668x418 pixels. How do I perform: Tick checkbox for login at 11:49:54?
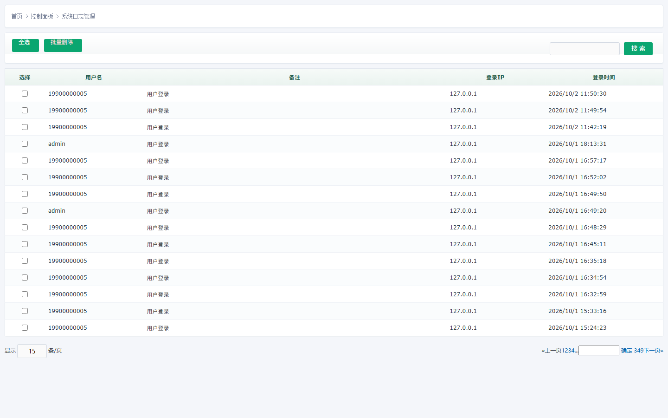point(25,111)
